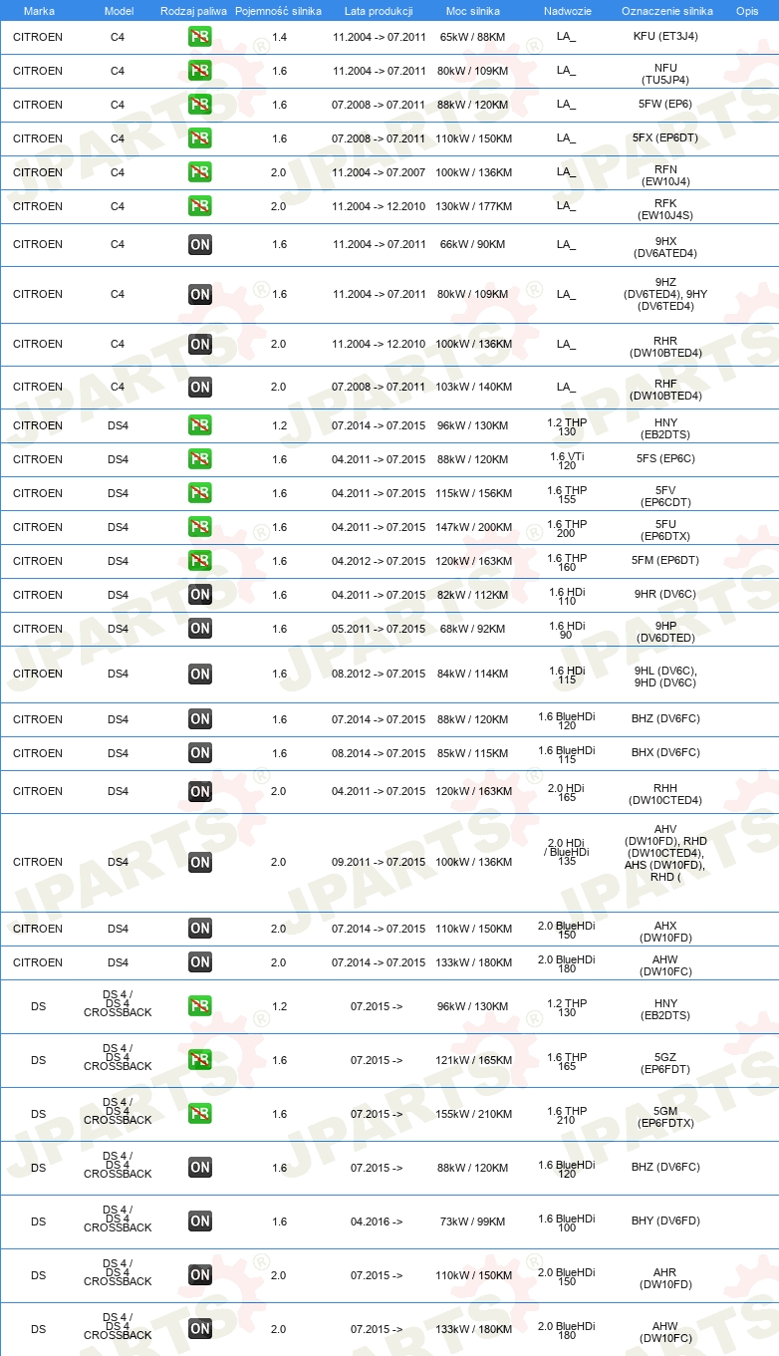This screenshot has width=779, height=1356.
Task: Click the PB icon in the 5FU (EP6DTX) row
Action: tap(200, 527)
